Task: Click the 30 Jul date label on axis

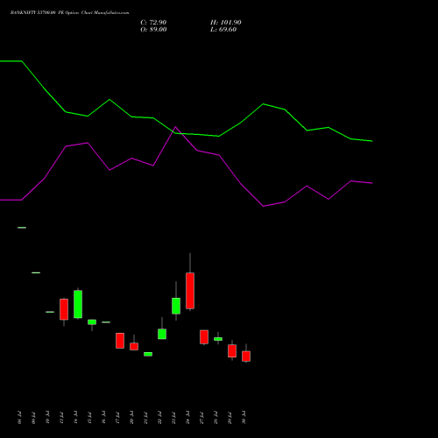Action: 244,418
